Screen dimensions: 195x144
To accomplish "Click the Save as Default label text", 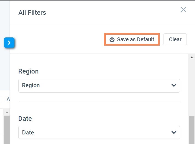I will 136,39.
